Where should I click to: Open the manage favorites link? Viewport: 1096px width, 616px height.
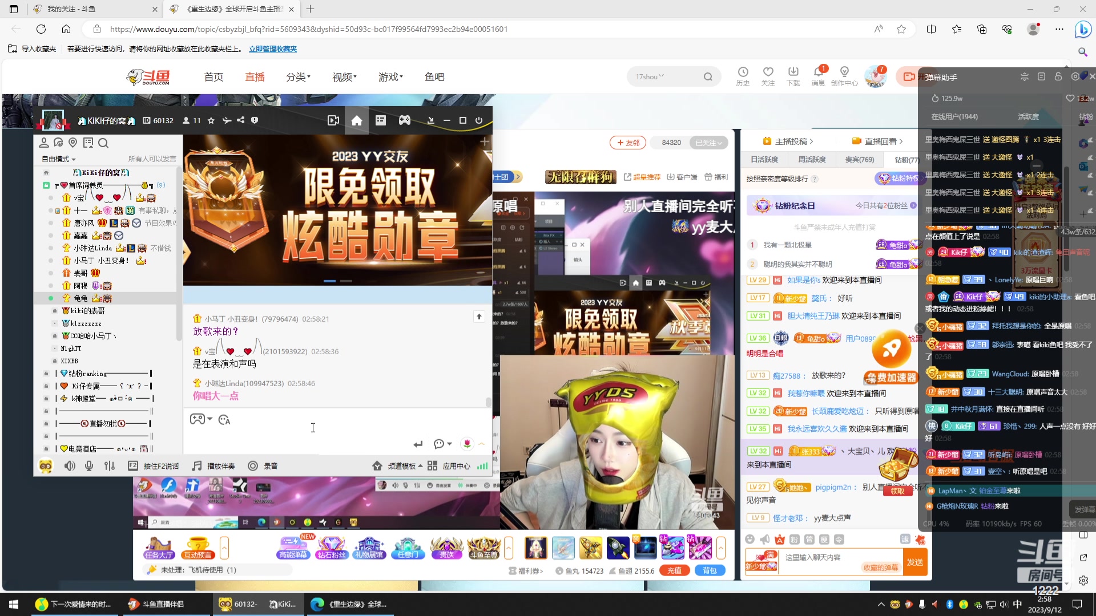(273, 49)
